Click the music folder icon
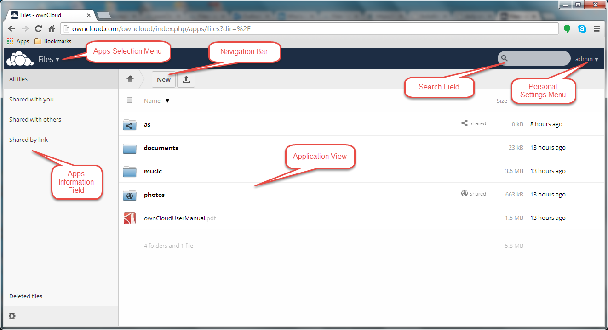The image size is (608, 330). 130,171
